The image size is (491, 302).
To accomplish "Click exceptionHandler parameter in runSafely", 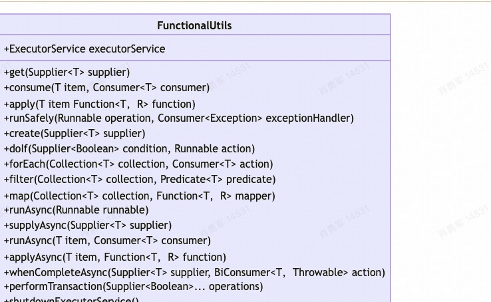I will (309, 118).
